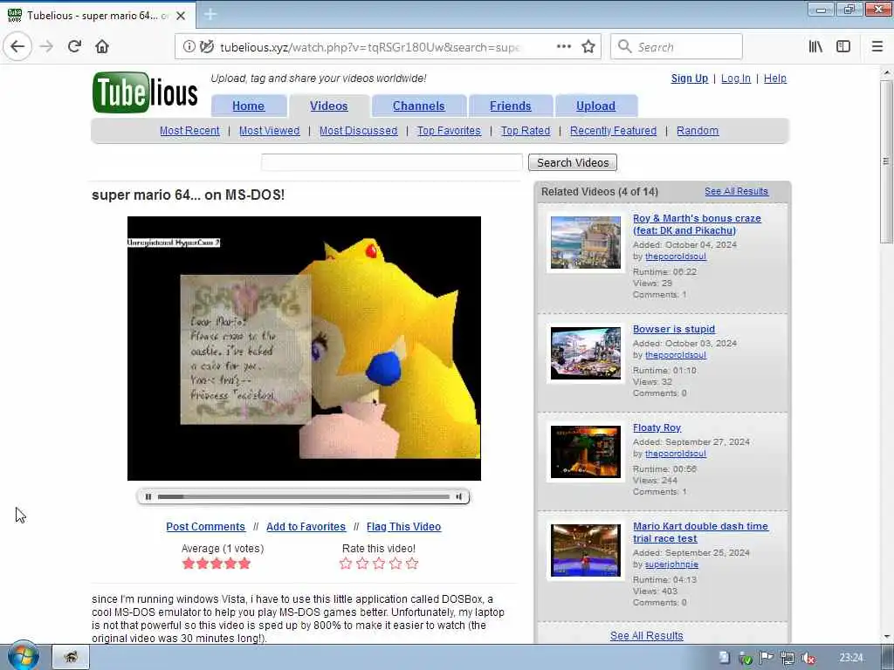Image resolution: width=894 pixels, height=670 pixels.
Task: Switch to the Videos tab
Action: coord(328,106)
